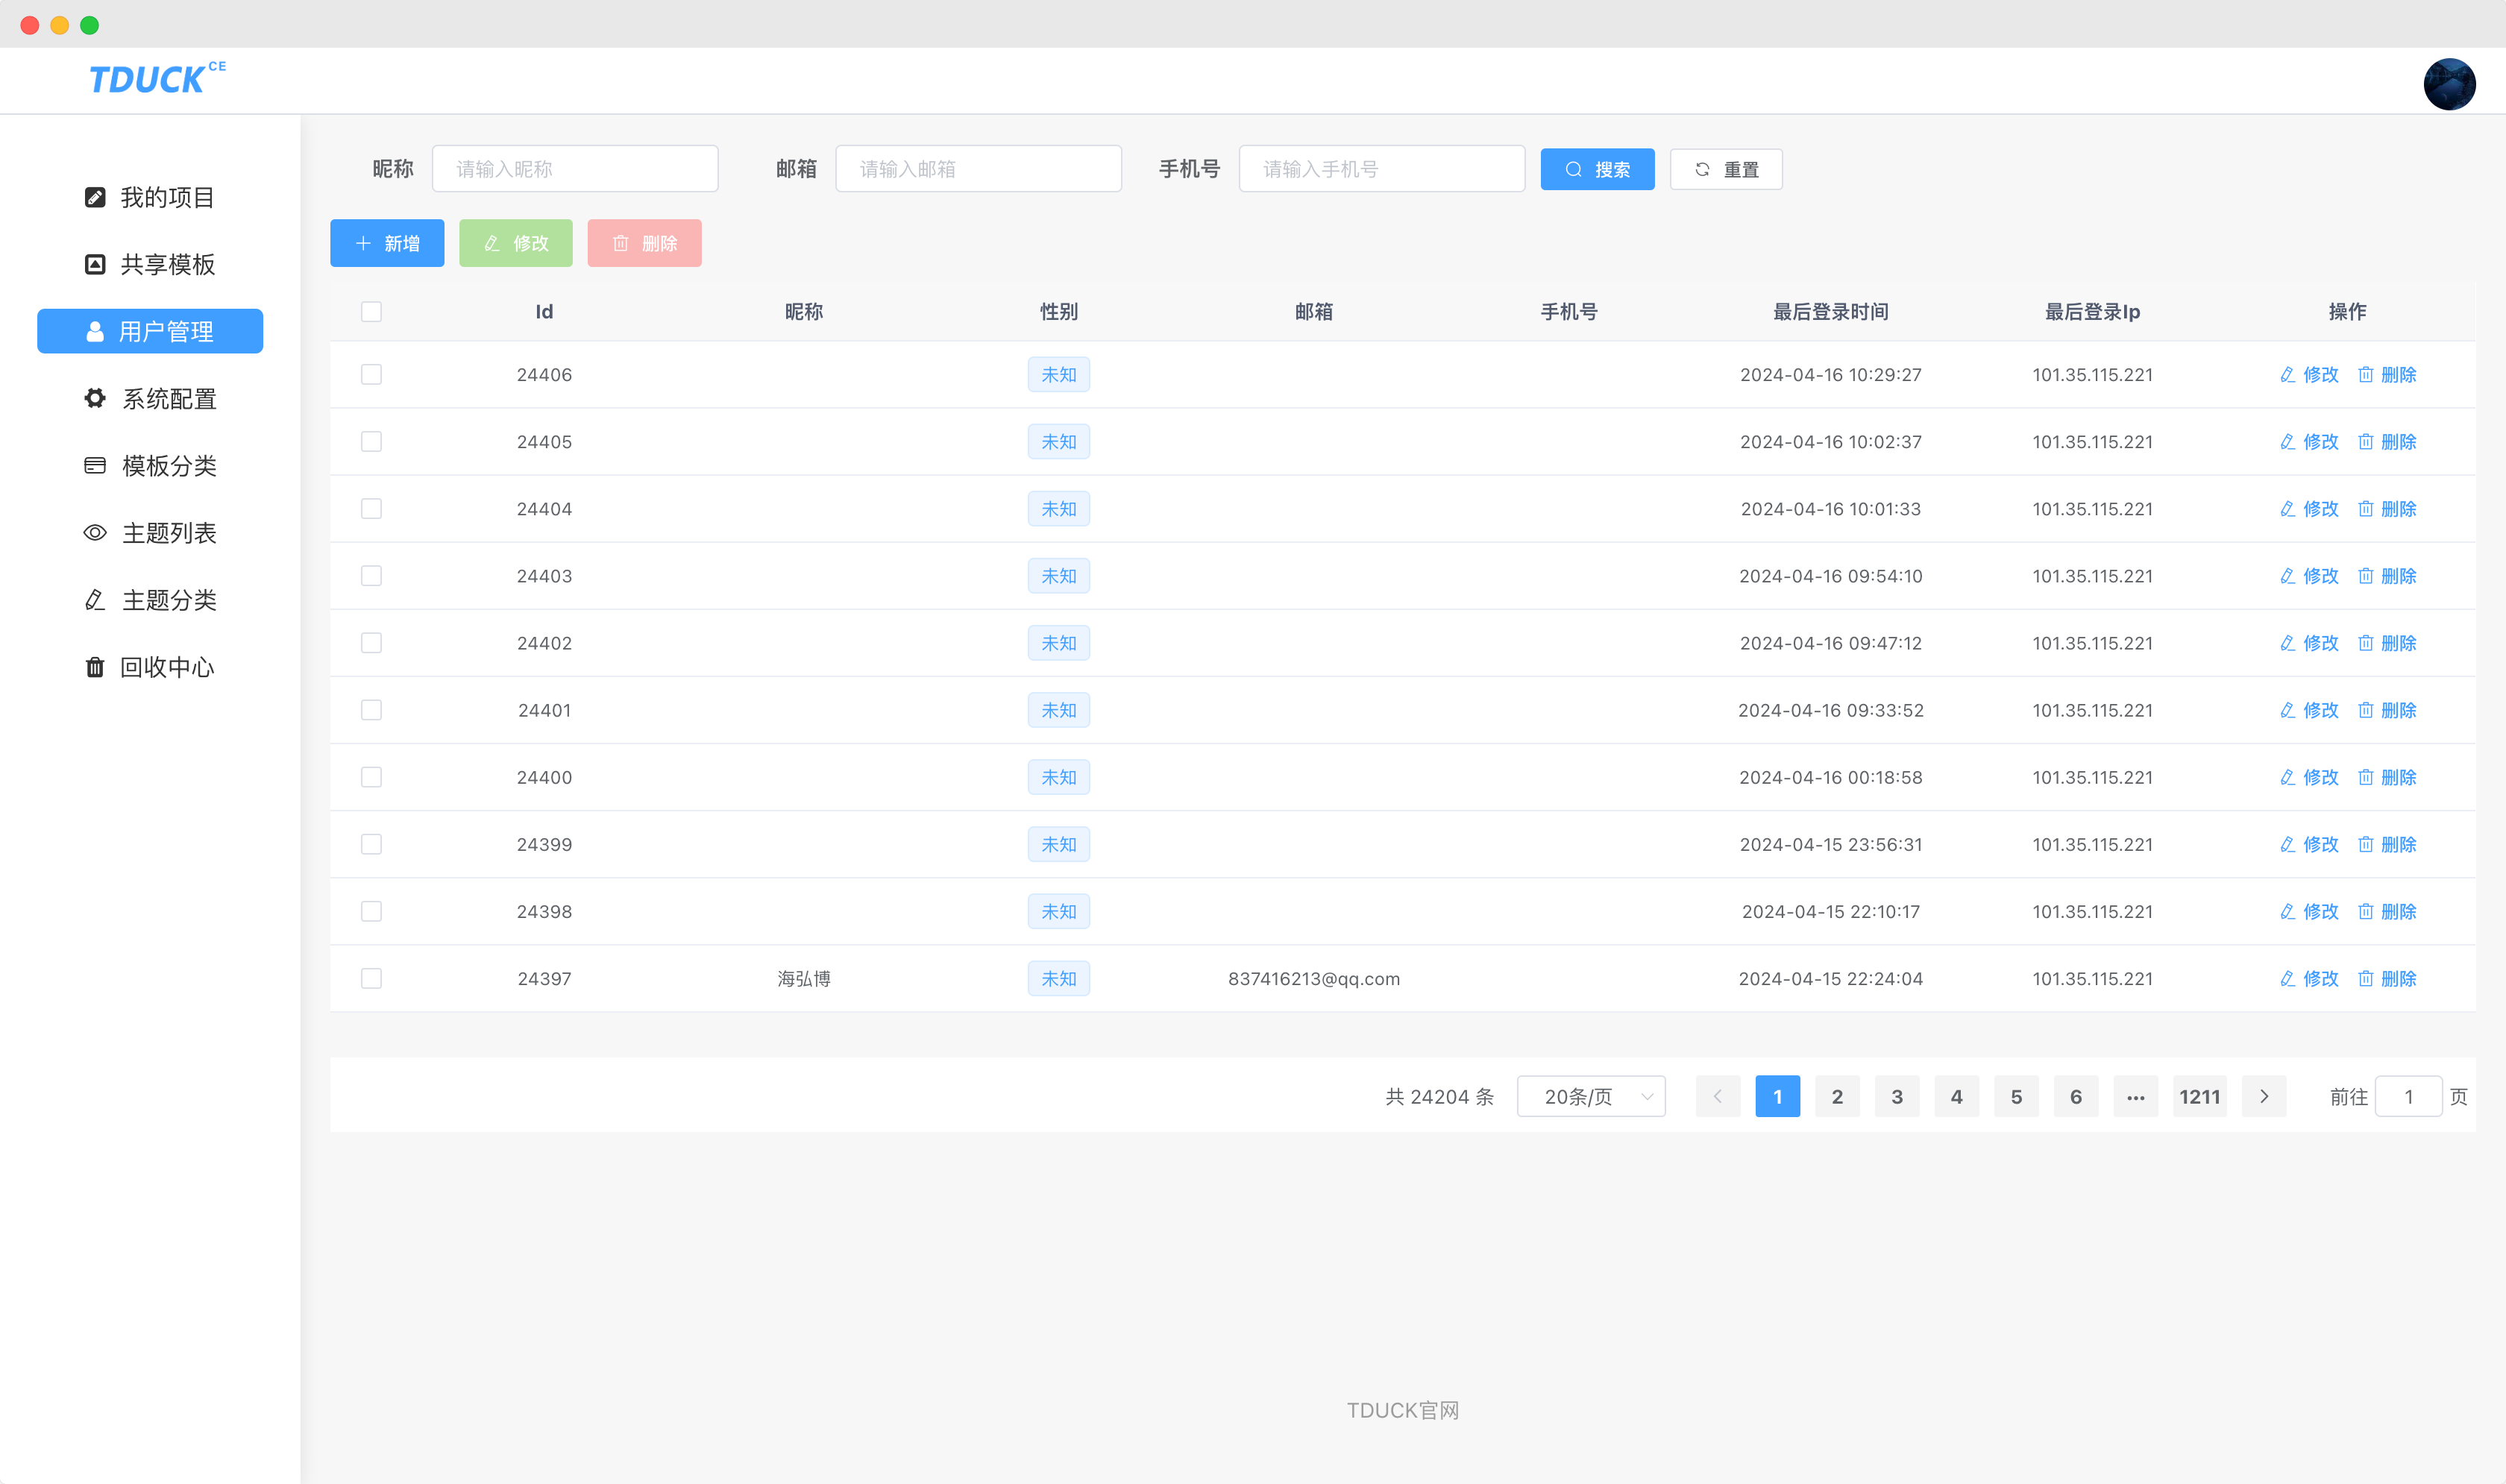
Task: Open 模板分类 sidebar item
Action: 150,465
